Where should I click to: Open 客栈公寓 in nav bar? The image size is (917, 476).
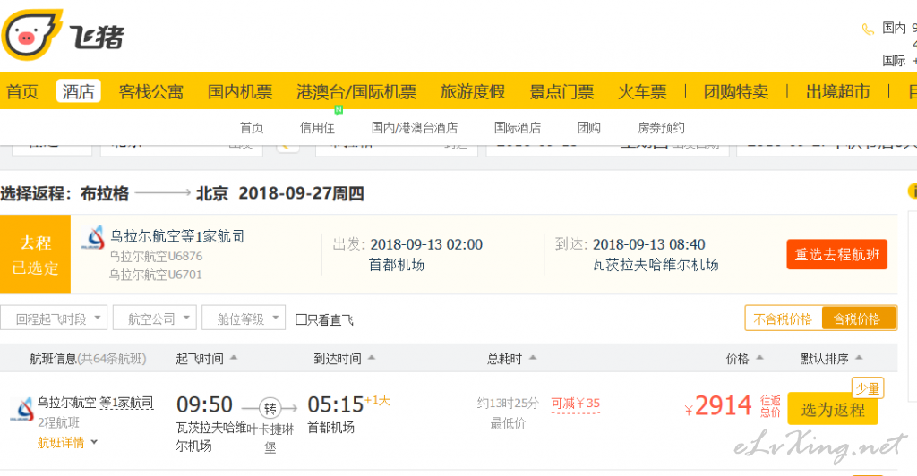(150, 91)
